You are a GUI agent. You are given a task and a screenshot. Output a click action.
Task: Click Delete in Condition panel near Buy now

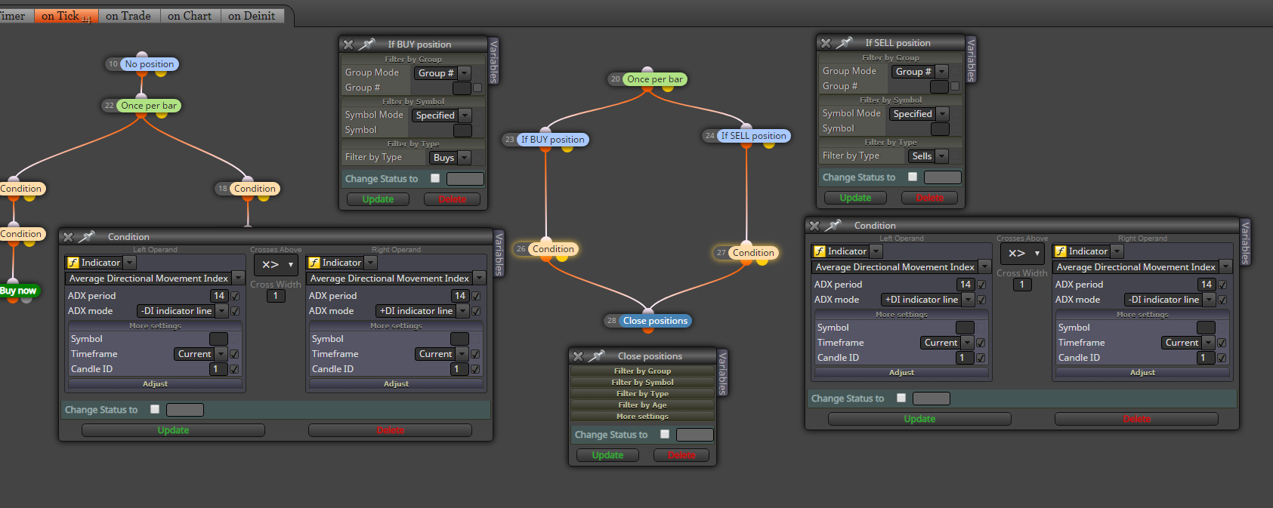pos(390,430)
